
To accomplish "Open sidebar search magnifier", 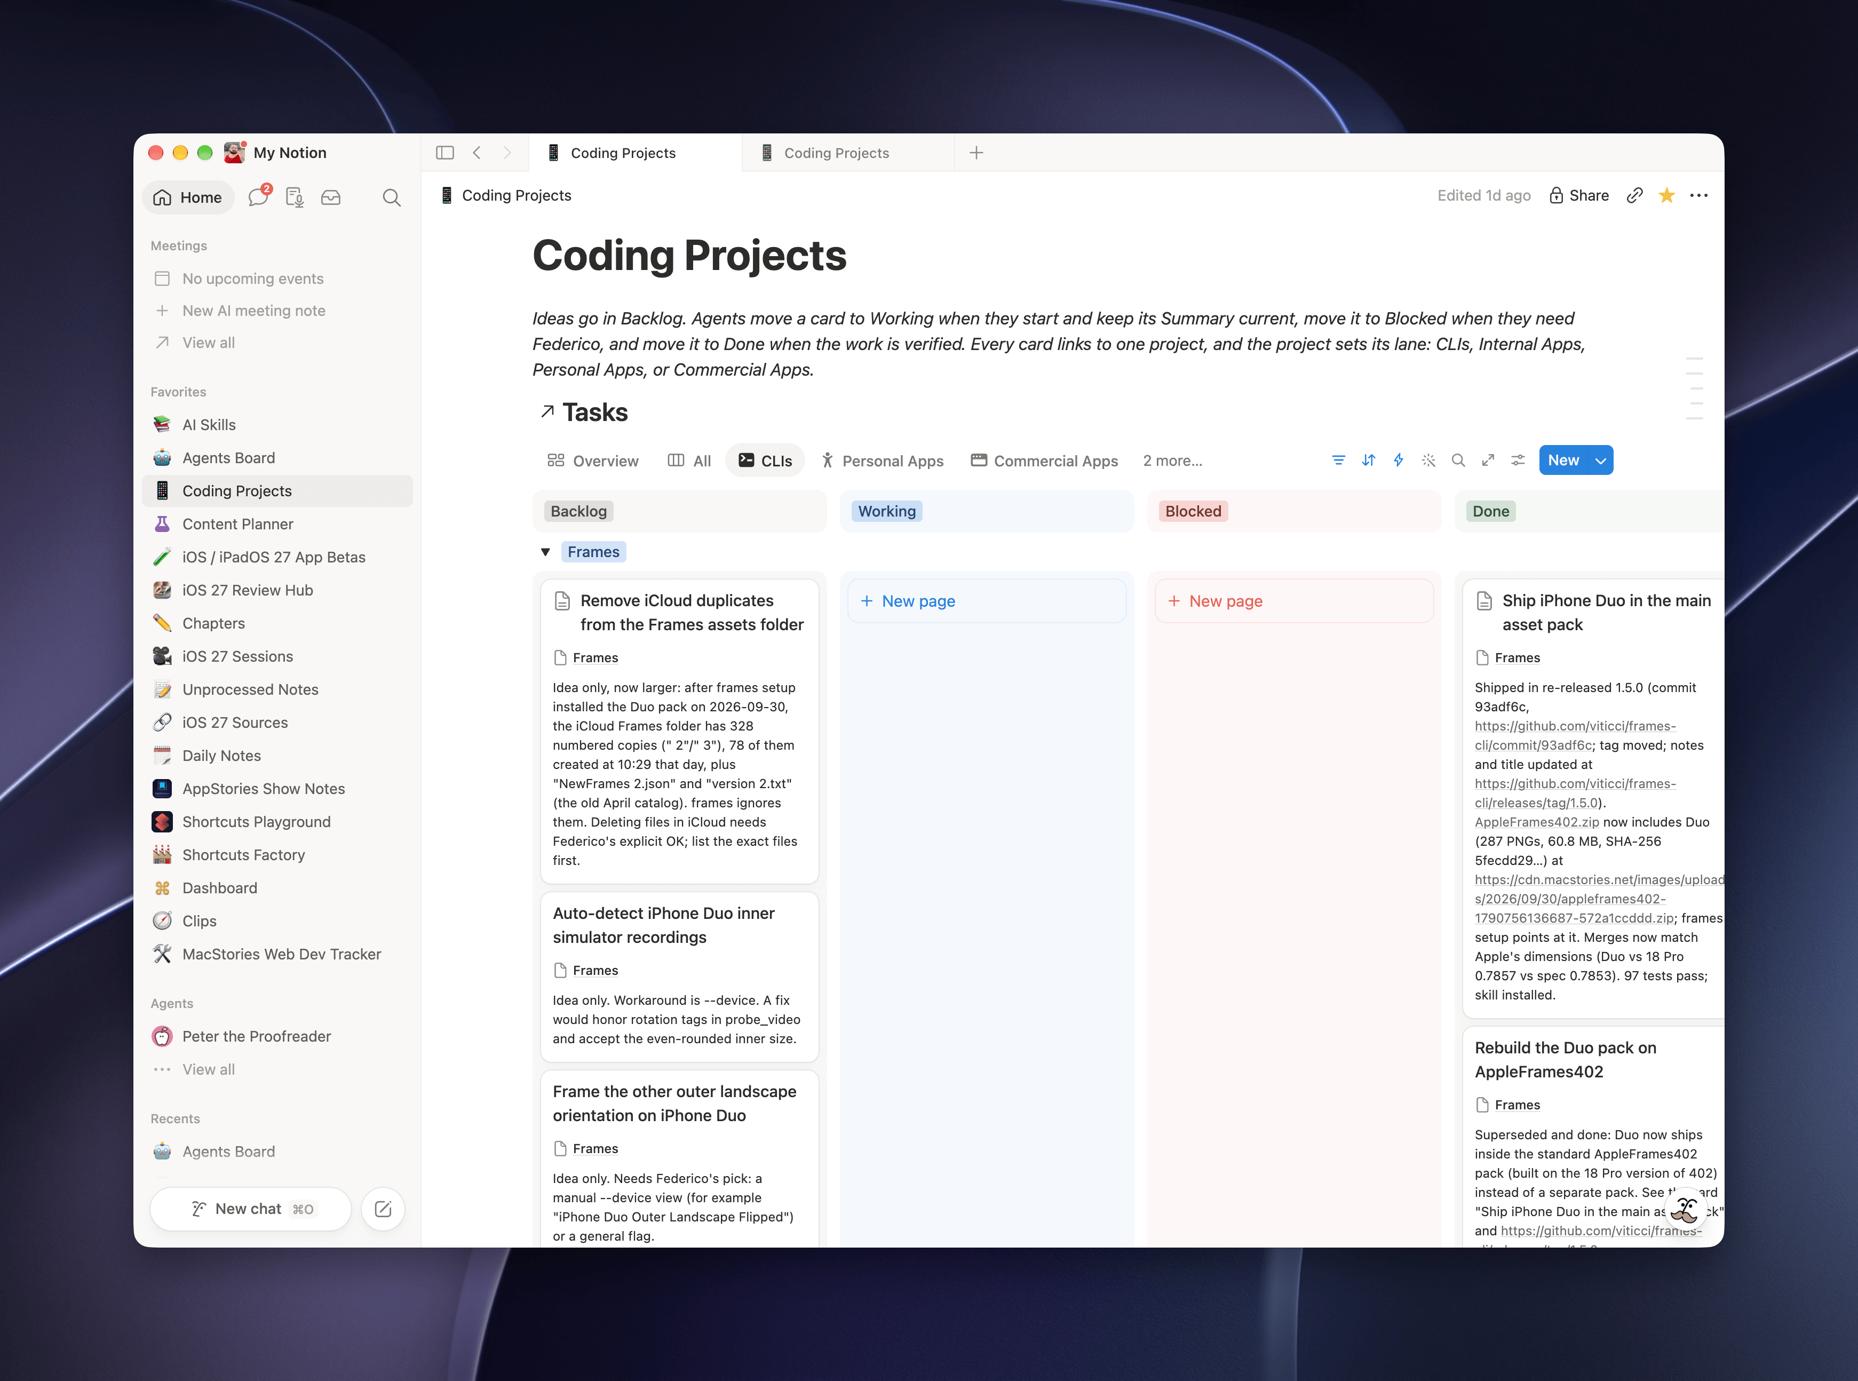I will click(391, 197).
